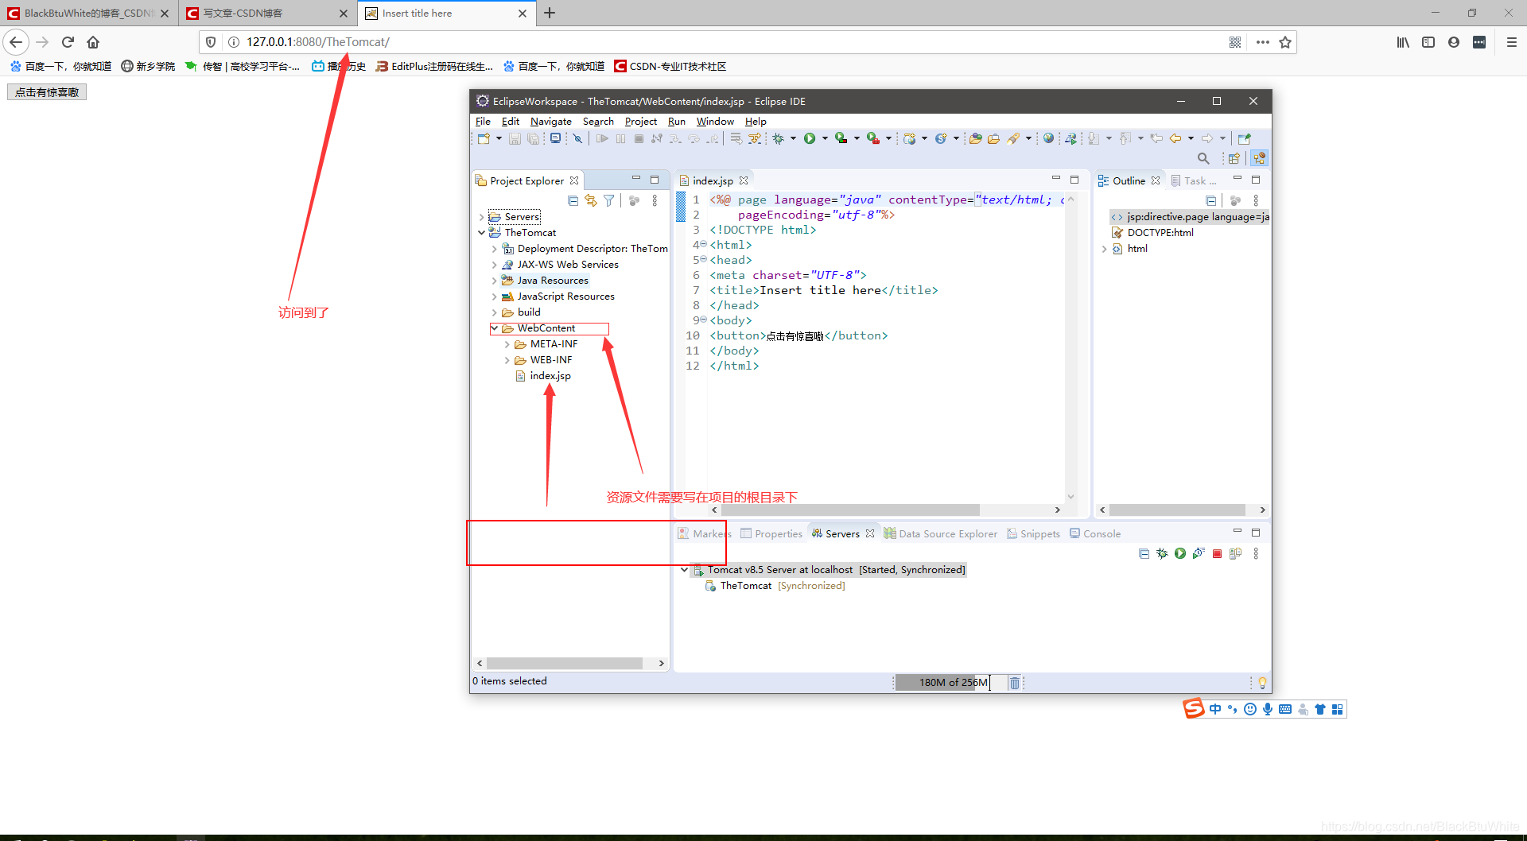Expand the WEB-INF folder
Image resolution: width=1527 pixels, height=841 pixels.
click(x=507, y=360)
